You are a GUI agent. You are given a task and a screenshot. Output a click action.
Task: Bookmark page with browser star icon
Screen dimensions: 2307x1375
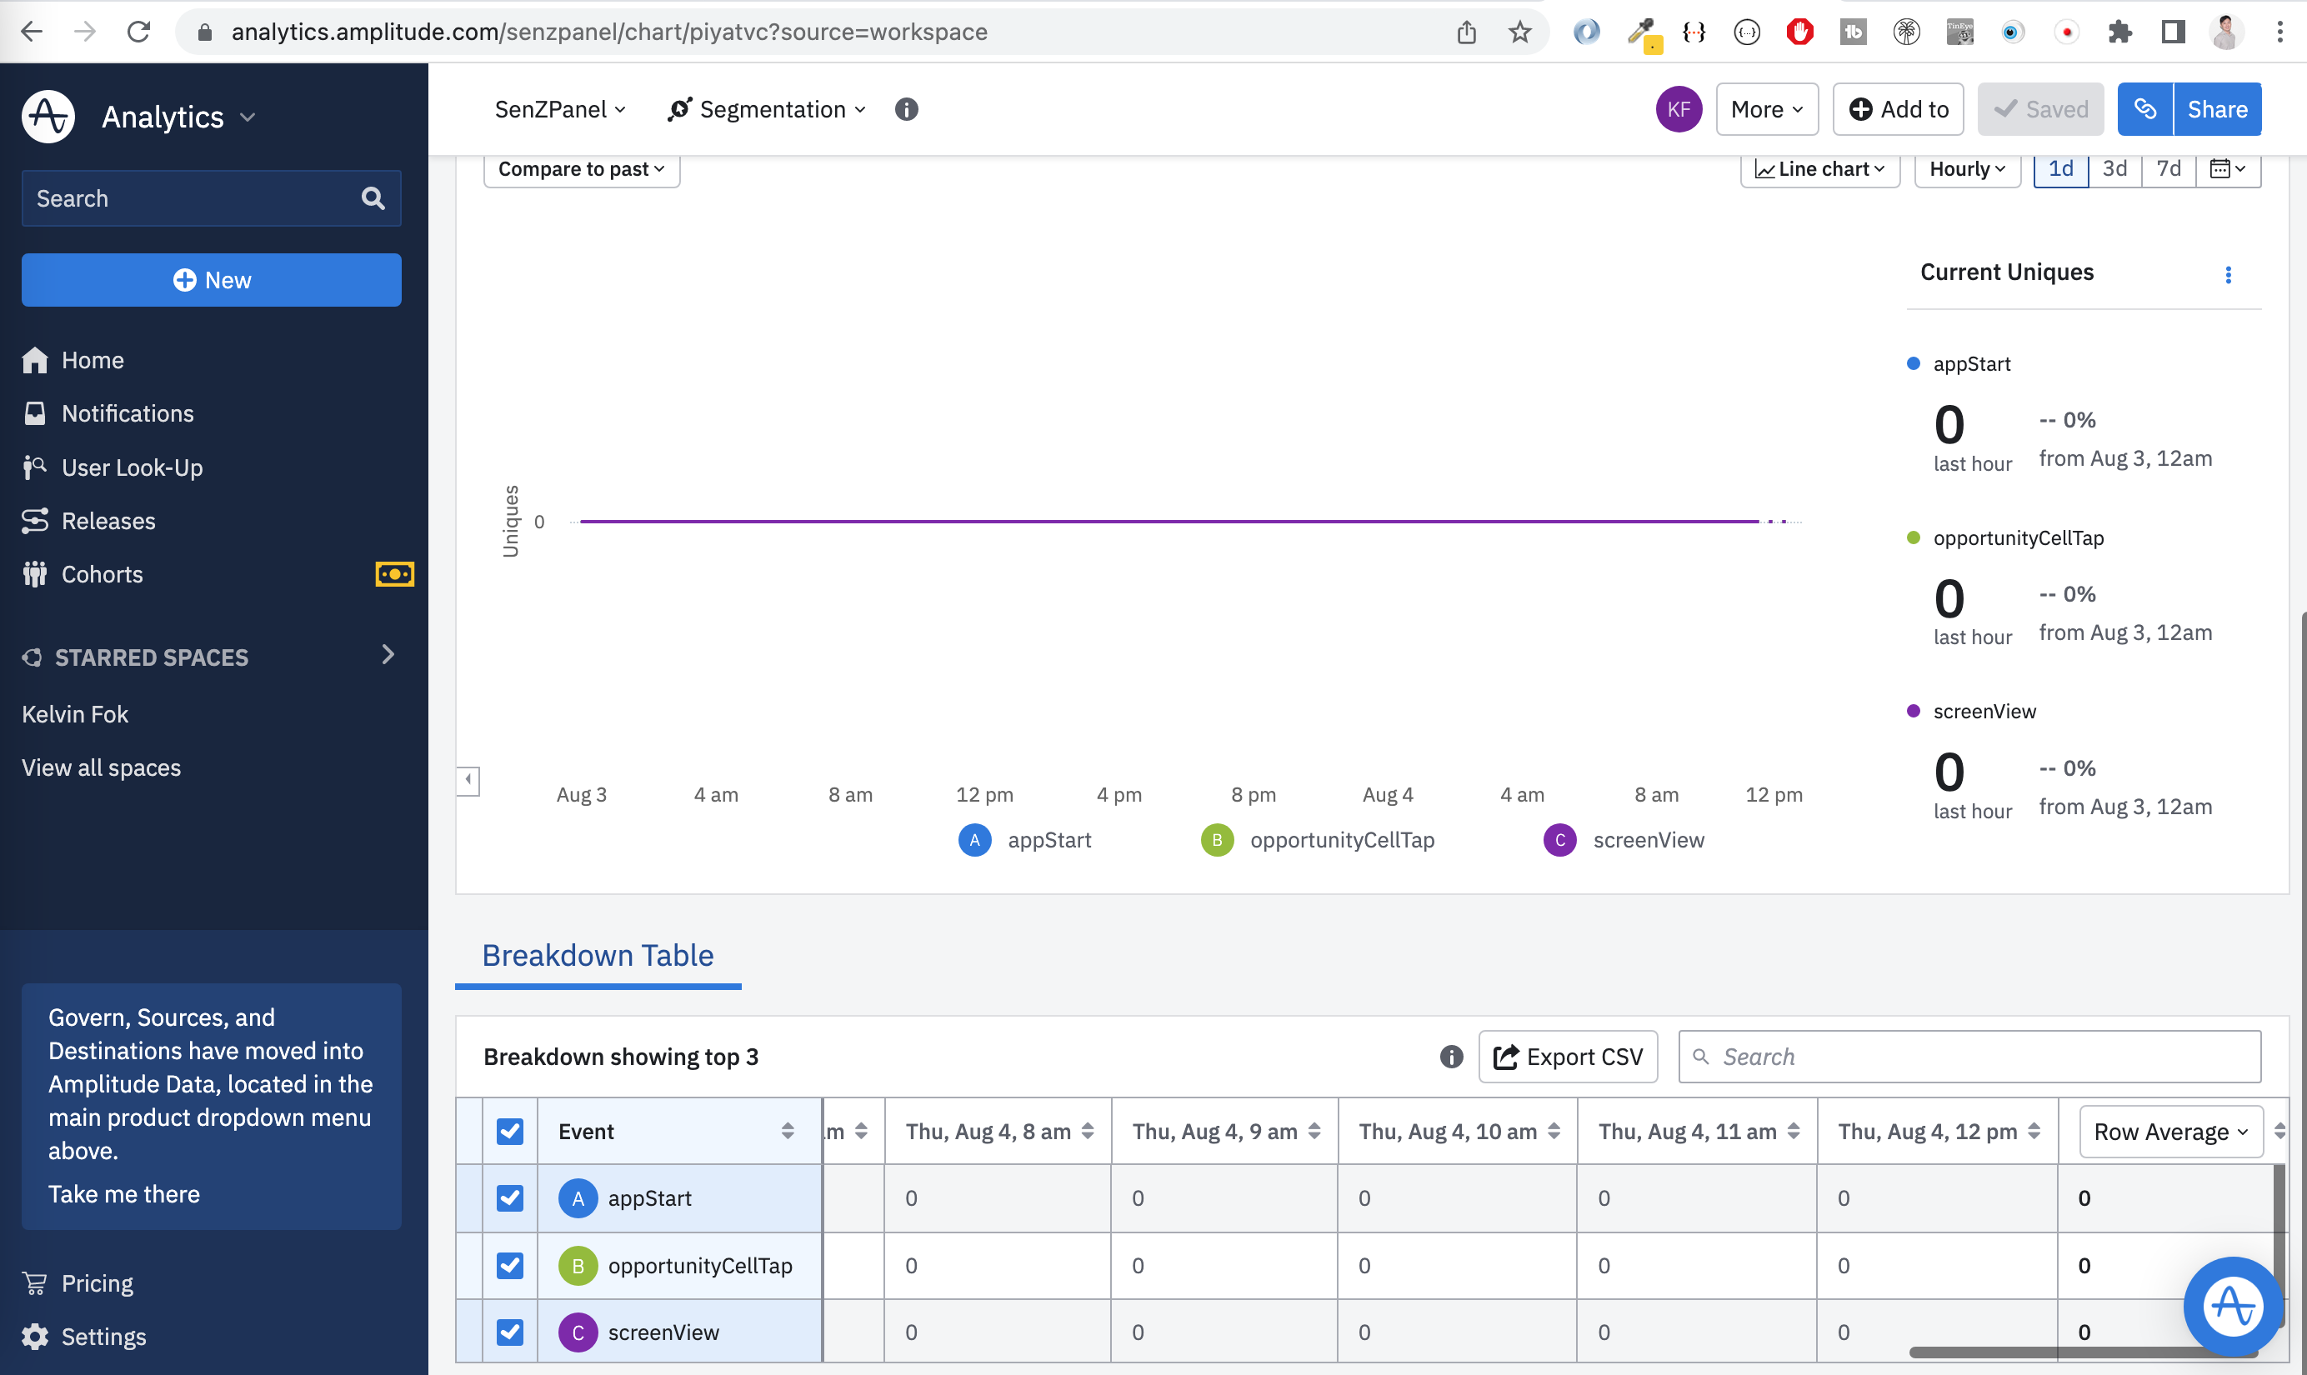point(1519,32)
